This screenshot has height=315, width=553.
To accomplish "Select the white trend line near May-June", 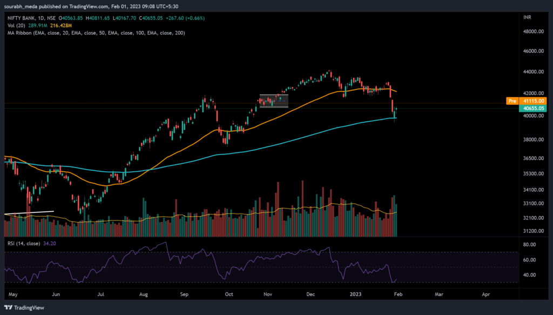I will coord(29,213).
